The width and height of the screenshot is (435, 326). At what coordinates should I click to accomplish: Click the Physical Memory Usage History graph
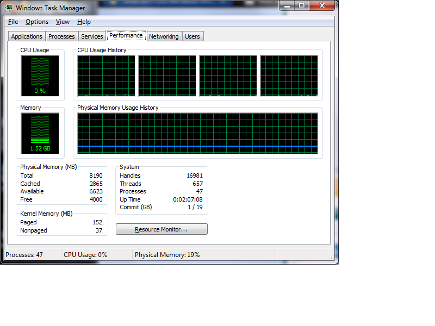(198, 133)
